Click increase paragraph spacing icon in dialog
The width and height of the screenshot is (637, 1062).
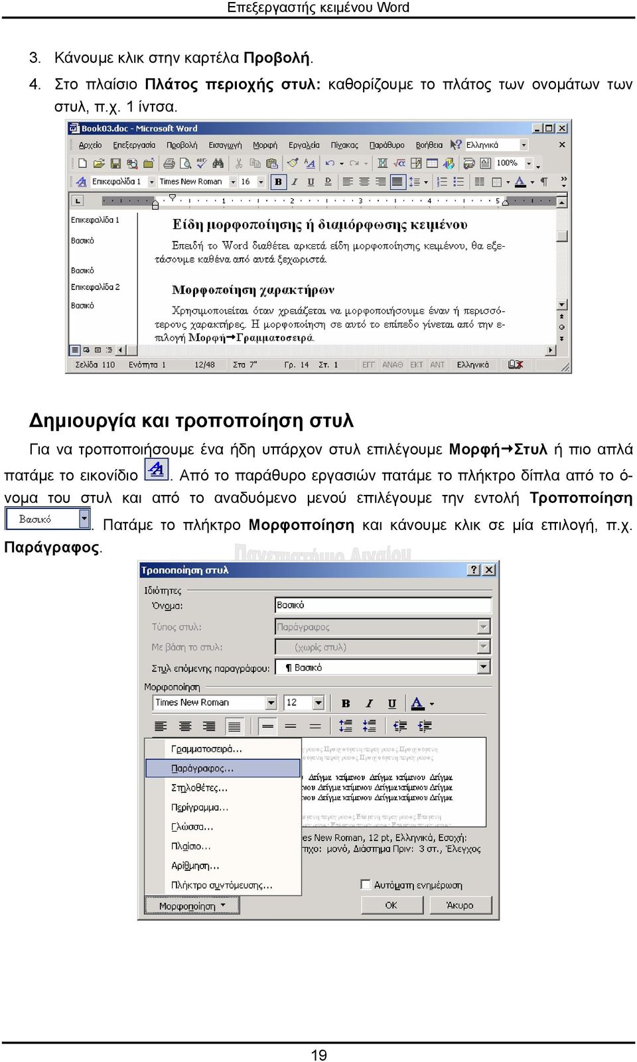pyautogui.click(x=346, y=726)
